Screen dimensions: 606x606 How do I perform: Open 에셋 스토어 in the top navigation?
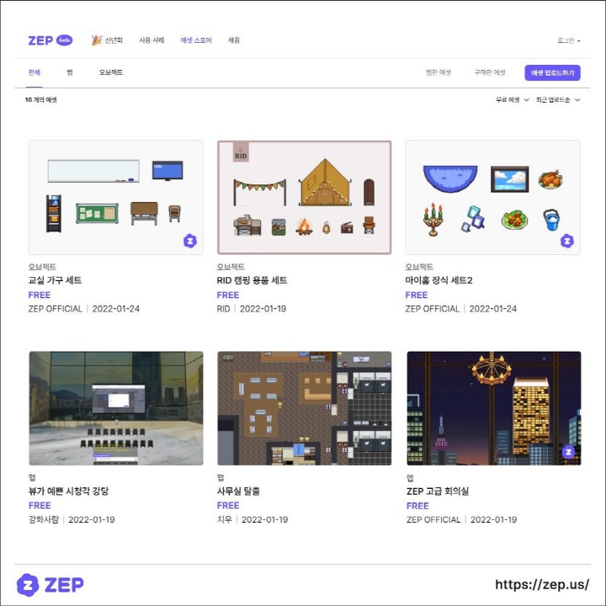[196, 40]
